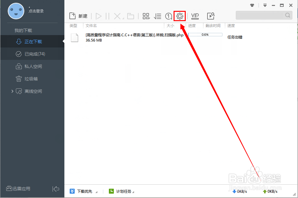Click the New task creation icon
This screenshot has height=198, width=298.
[72, 16]
